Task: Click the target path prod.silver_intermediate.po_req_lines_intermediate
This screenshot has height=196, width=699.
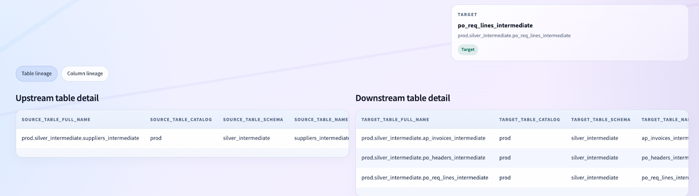Action: pos(514,36)
